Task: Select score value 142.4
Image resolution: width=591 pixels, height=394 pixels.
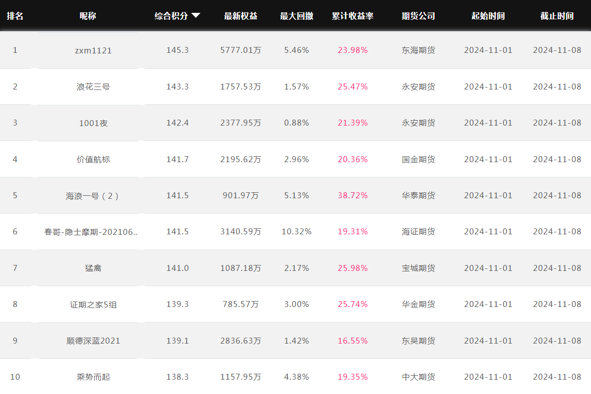Action: pyautogui.click(x=178, y=123)
